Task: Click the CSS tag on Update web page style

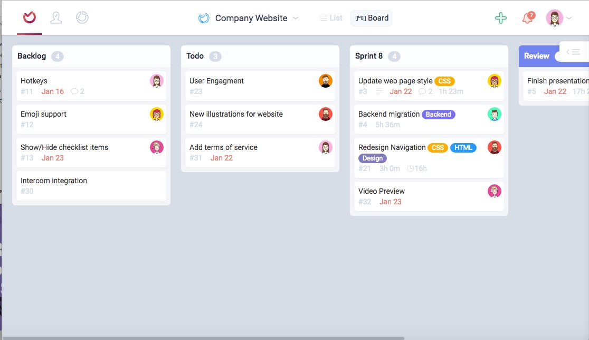Action: pyautogui.click(x=444, y=81)
